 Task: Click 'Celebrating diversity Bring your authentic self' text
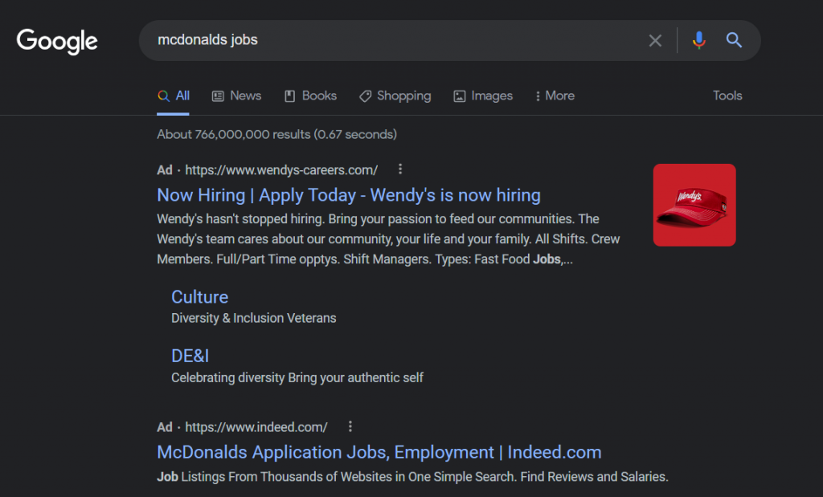tap(297, 377)
